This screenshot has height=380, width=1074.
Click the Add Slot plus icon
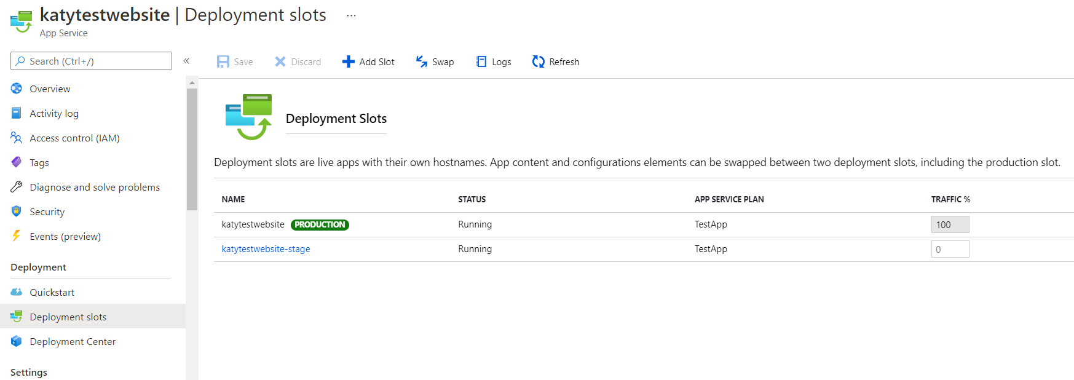348,61
